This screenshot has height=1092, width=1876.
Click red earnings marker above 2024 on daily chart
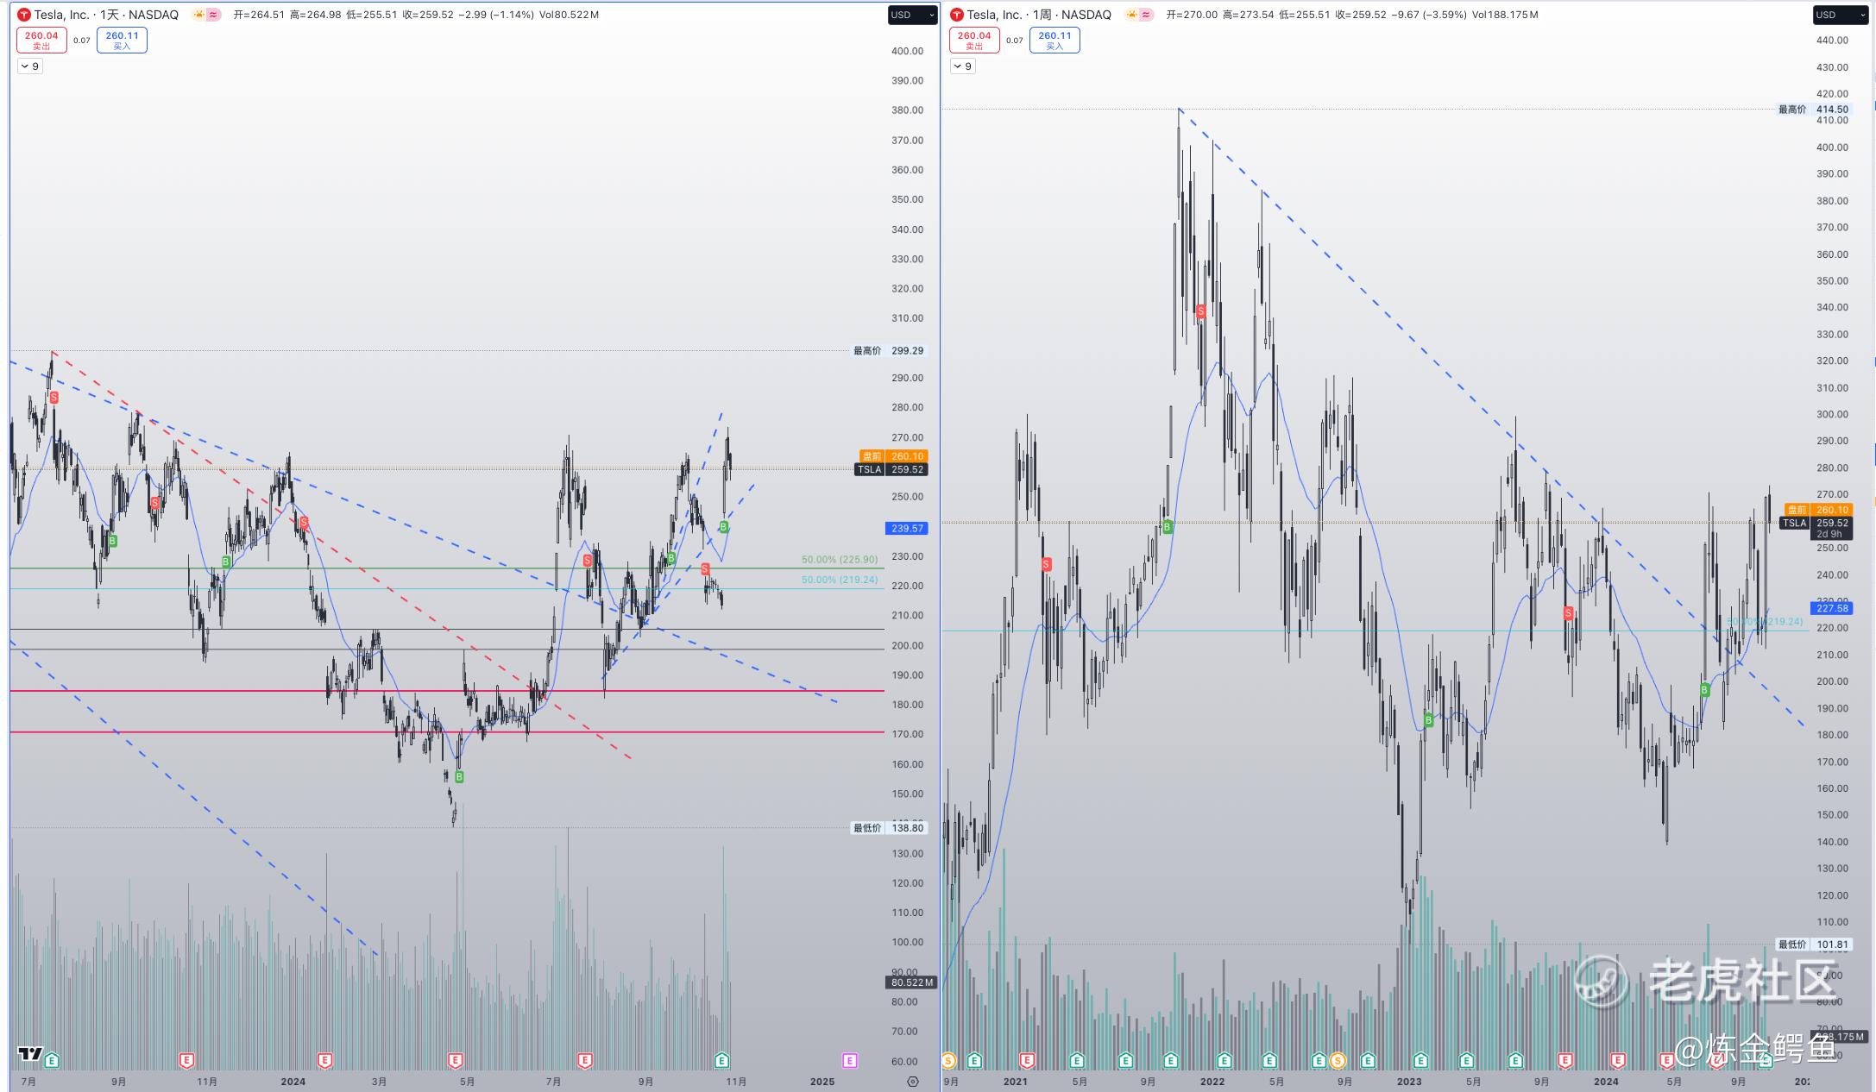point(324,1060)
